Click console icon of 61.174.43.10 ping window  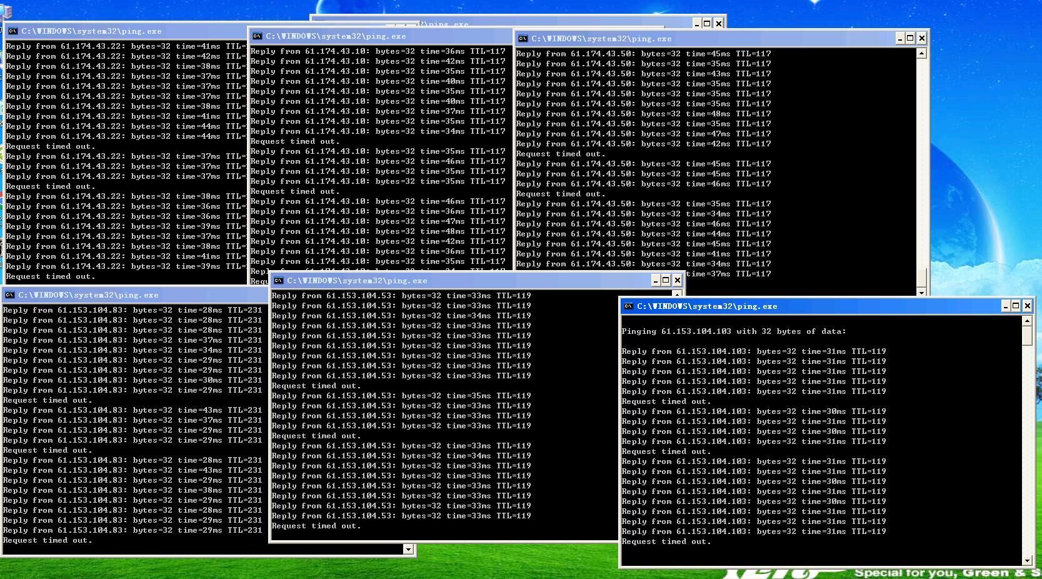(256, 36)
